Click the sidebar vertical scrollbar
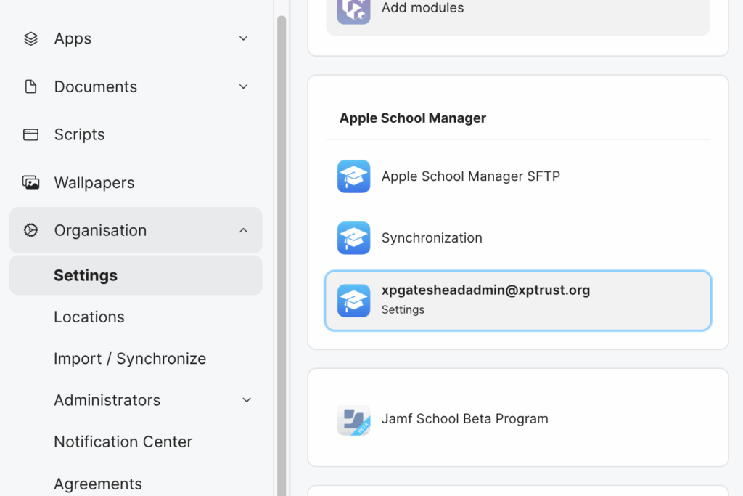 (282, 256)
